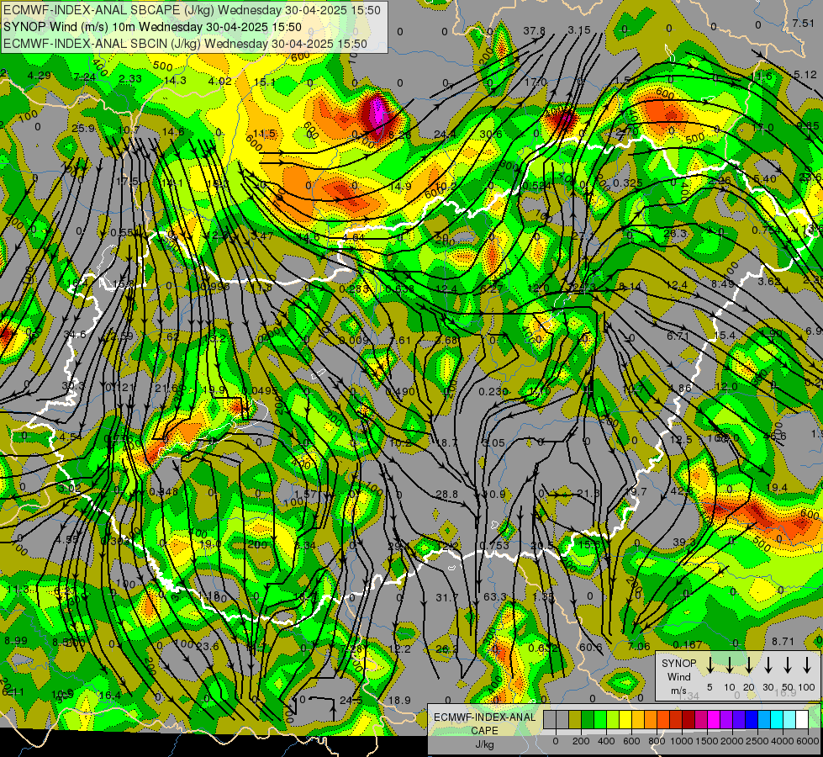Click the map value 15.1
823x757 pixels.
click(x=264, y=82)
